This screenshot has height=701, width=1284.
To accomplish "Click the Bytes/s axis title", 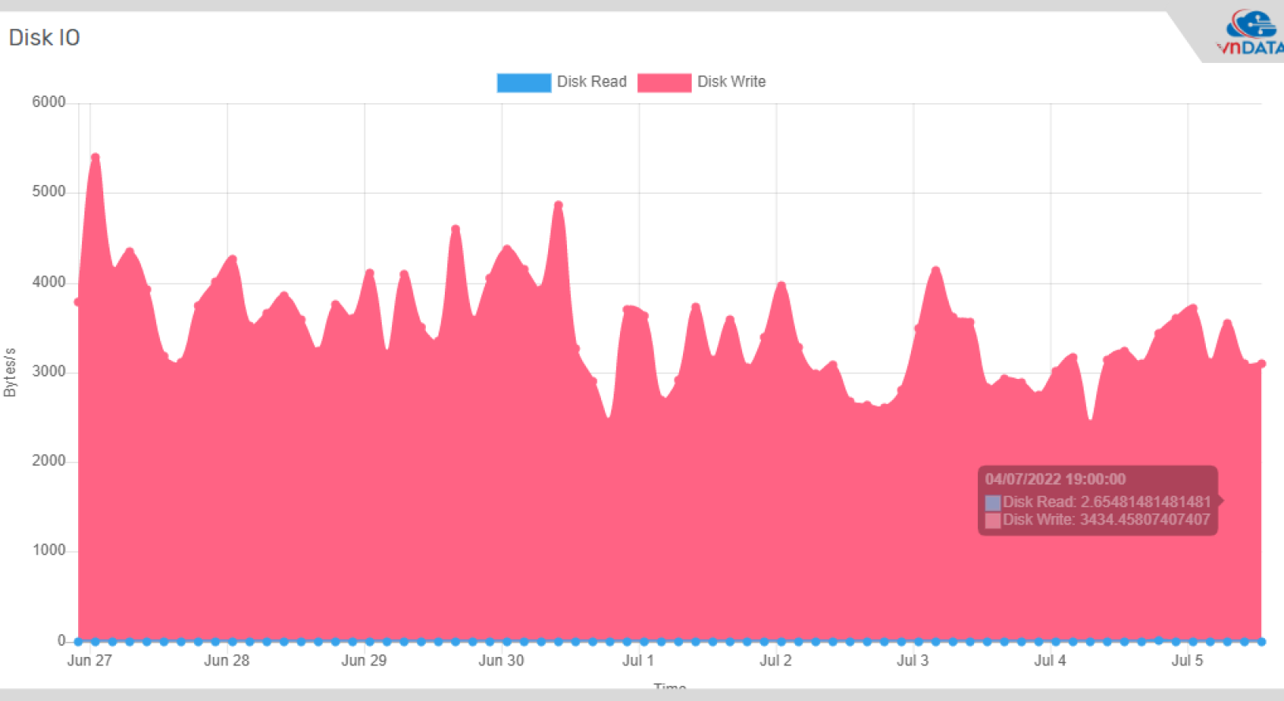I will point(10,372).
